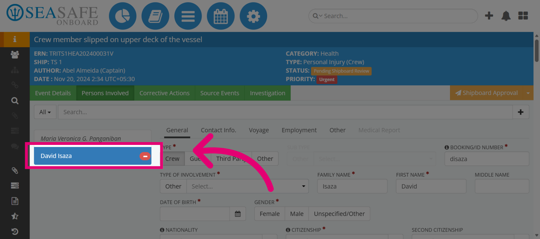The width and height of the screenshot is (540, 239).
Task: Click the Citizenship info icon
Action: click(x=288, y=230)
